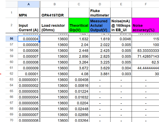Click the blue selection fill handle
This screenshot has width=159, height=122.
click(x=39, y=41)
